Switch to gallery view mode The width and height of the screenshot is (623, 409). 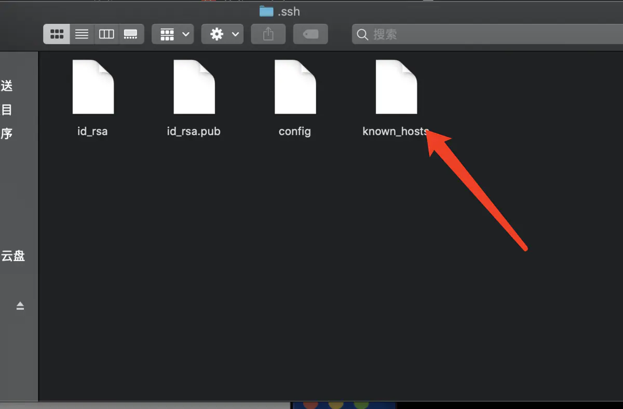[x=131, y=34]
